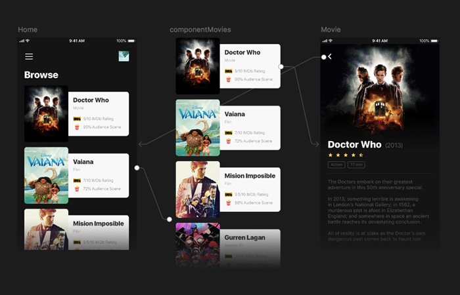This screenshot has width=460, height=295.
Task: Tap the profile avatar icon in Home artboard
Action: [124, 56]
